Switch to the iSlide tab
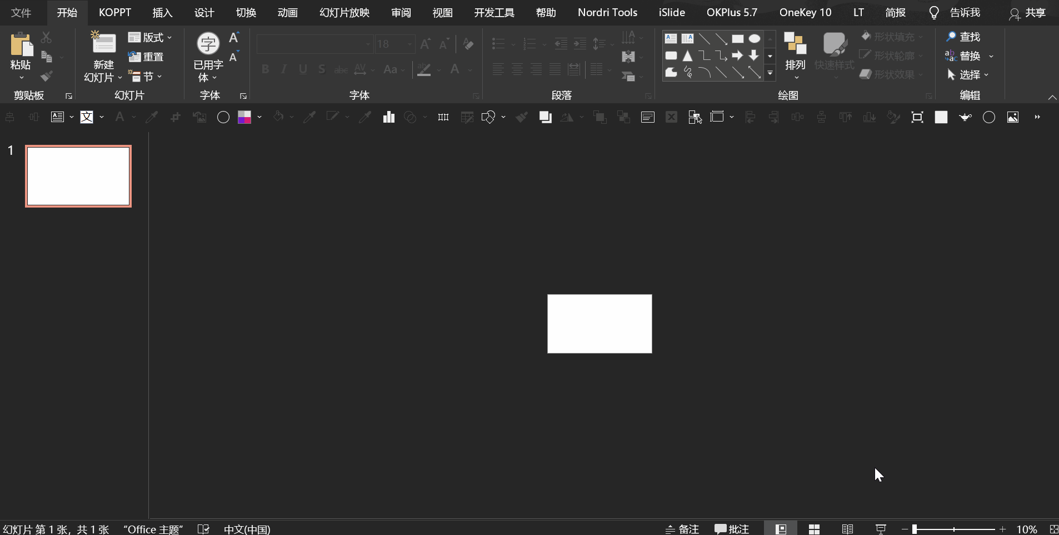The image size is (1059, 535). pos(672,12)
